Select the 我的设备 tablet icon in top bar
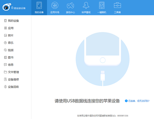The image size is (154, 119). (x=39, y=5)
